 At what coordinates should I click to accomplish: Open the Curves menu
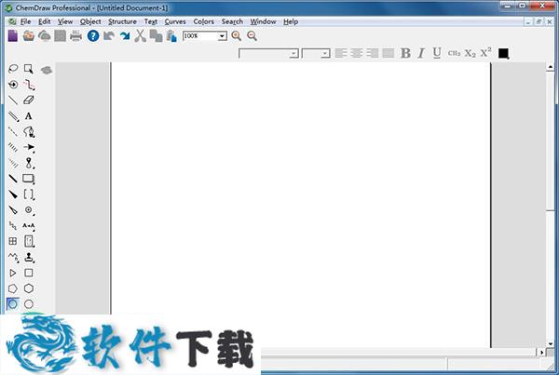(x=175, y=21)
